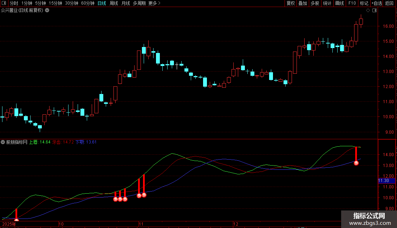397x228 pixels.
Task: Expand the 更多 periods menu
Action: click(x=154, y=3)
